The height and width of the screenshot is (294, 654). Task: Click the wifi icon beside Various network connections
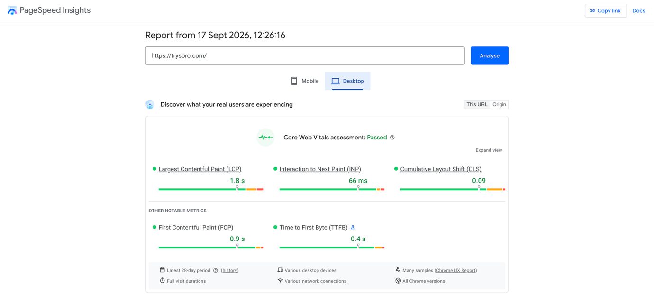(x=280, y=281)
